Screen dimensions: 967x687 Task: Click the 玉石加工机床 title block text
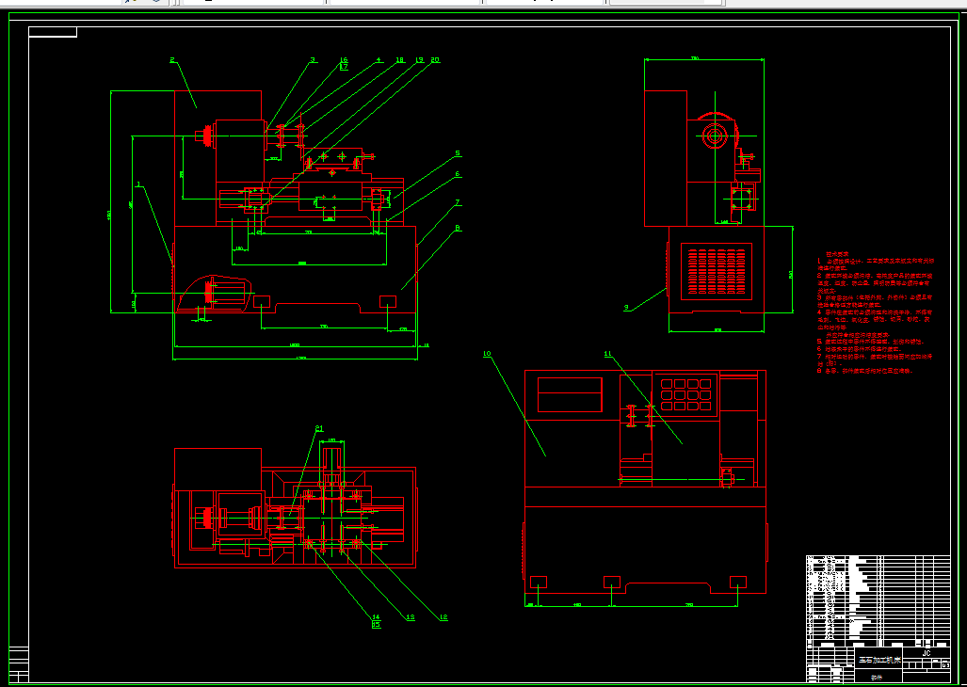coord(880,660)
